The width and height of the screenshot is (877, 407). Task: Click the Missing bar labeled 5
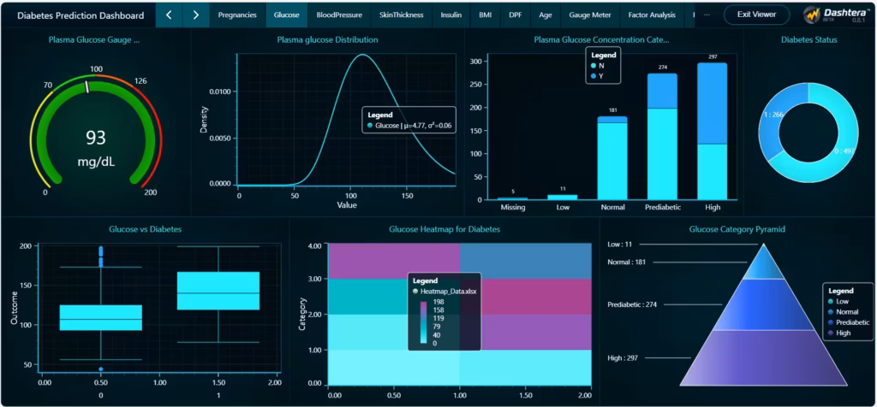pos(513,198)
